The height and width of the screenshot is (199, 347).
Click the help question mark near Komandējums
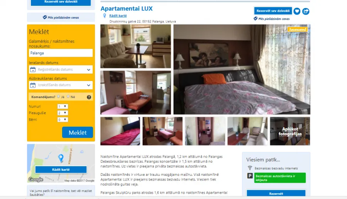coord(89,97)
